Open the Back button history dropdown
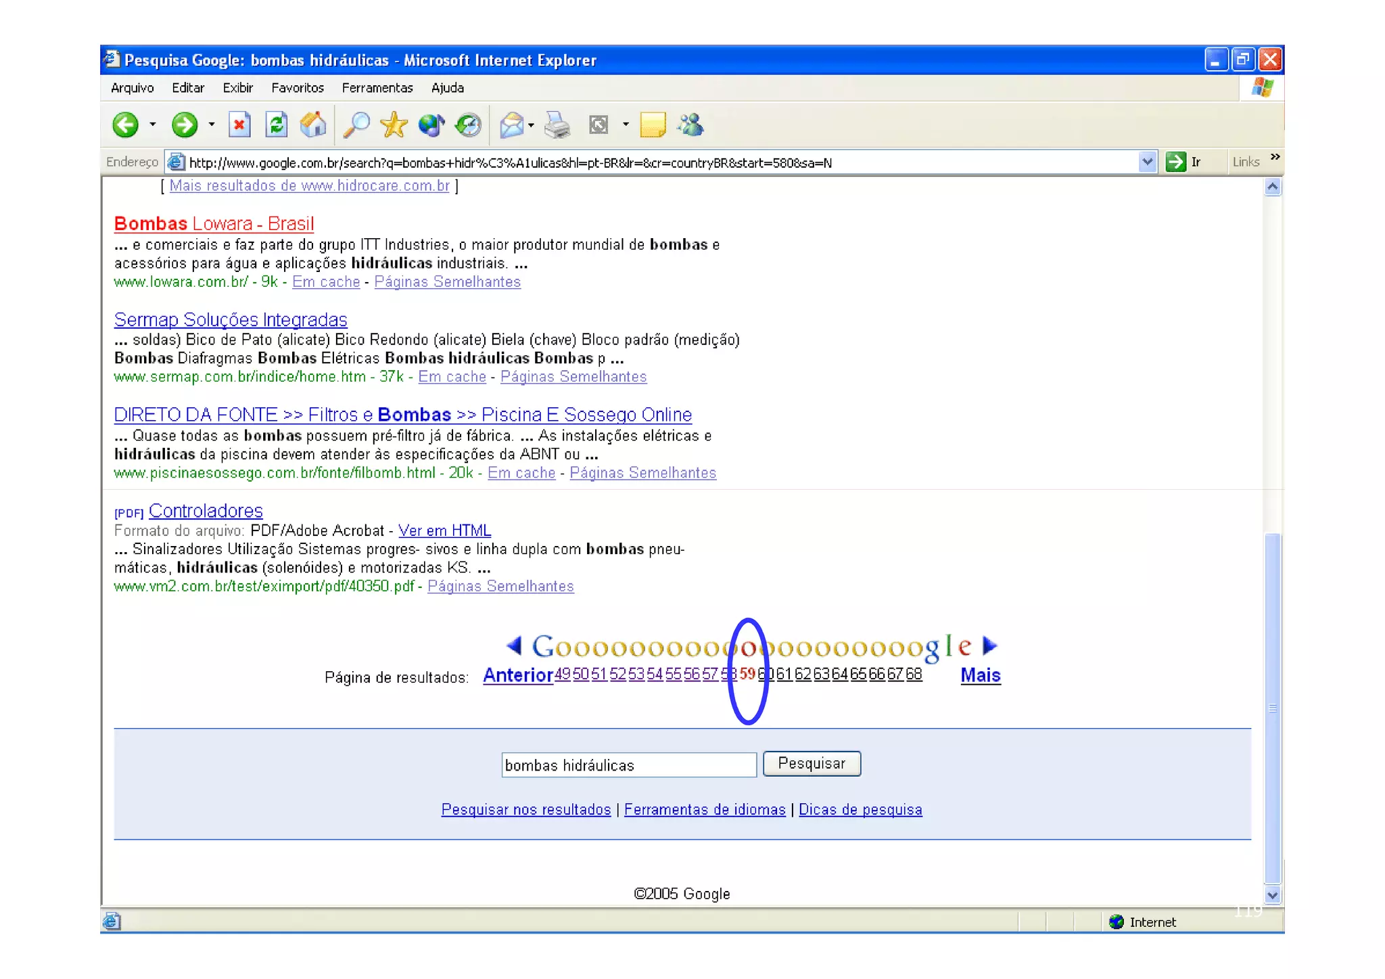This screenshot has height=979, width=1385. pyautogui.click(x=153, y=125)
